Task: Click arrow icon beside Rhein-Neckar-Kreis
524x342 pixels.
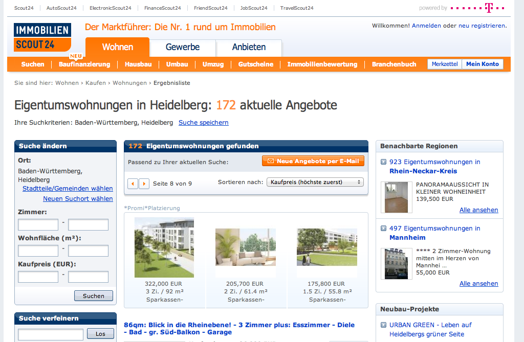Action: tap(384, 162)
